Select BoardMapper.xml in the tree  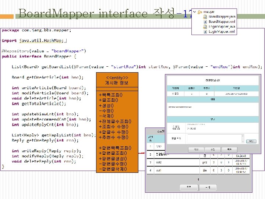coord(222,22)
